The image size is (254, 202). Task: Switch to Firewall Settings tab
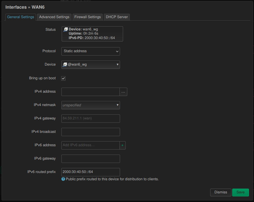coord(87,17)
